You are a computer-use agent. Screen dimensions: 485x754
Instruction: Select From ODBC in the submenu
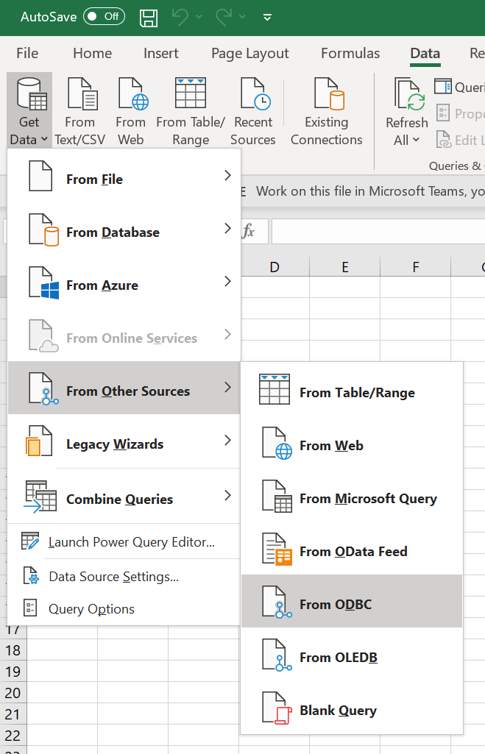pyautogui.click(x=352, y=601)
